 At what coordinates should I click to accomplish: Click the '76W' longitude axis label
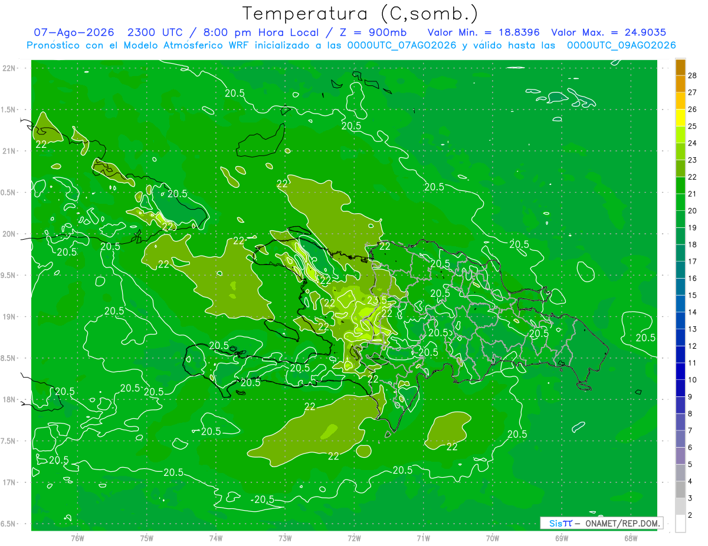point(77,538)
